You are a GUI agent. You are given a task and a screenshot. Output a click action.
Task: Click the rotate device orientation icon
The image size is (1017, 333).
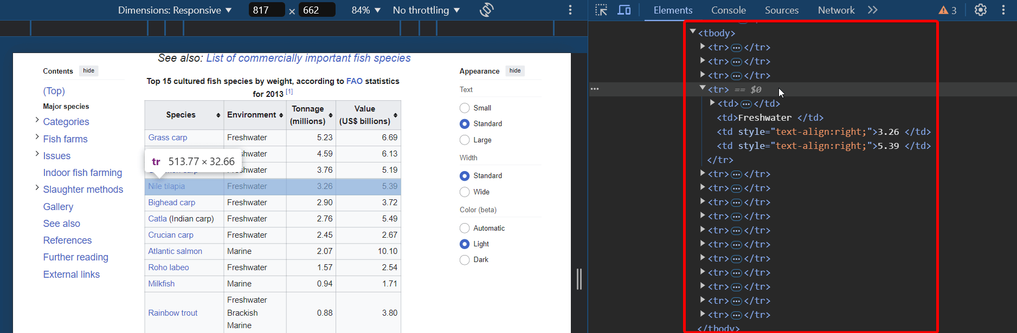click(x=486, y=10)
